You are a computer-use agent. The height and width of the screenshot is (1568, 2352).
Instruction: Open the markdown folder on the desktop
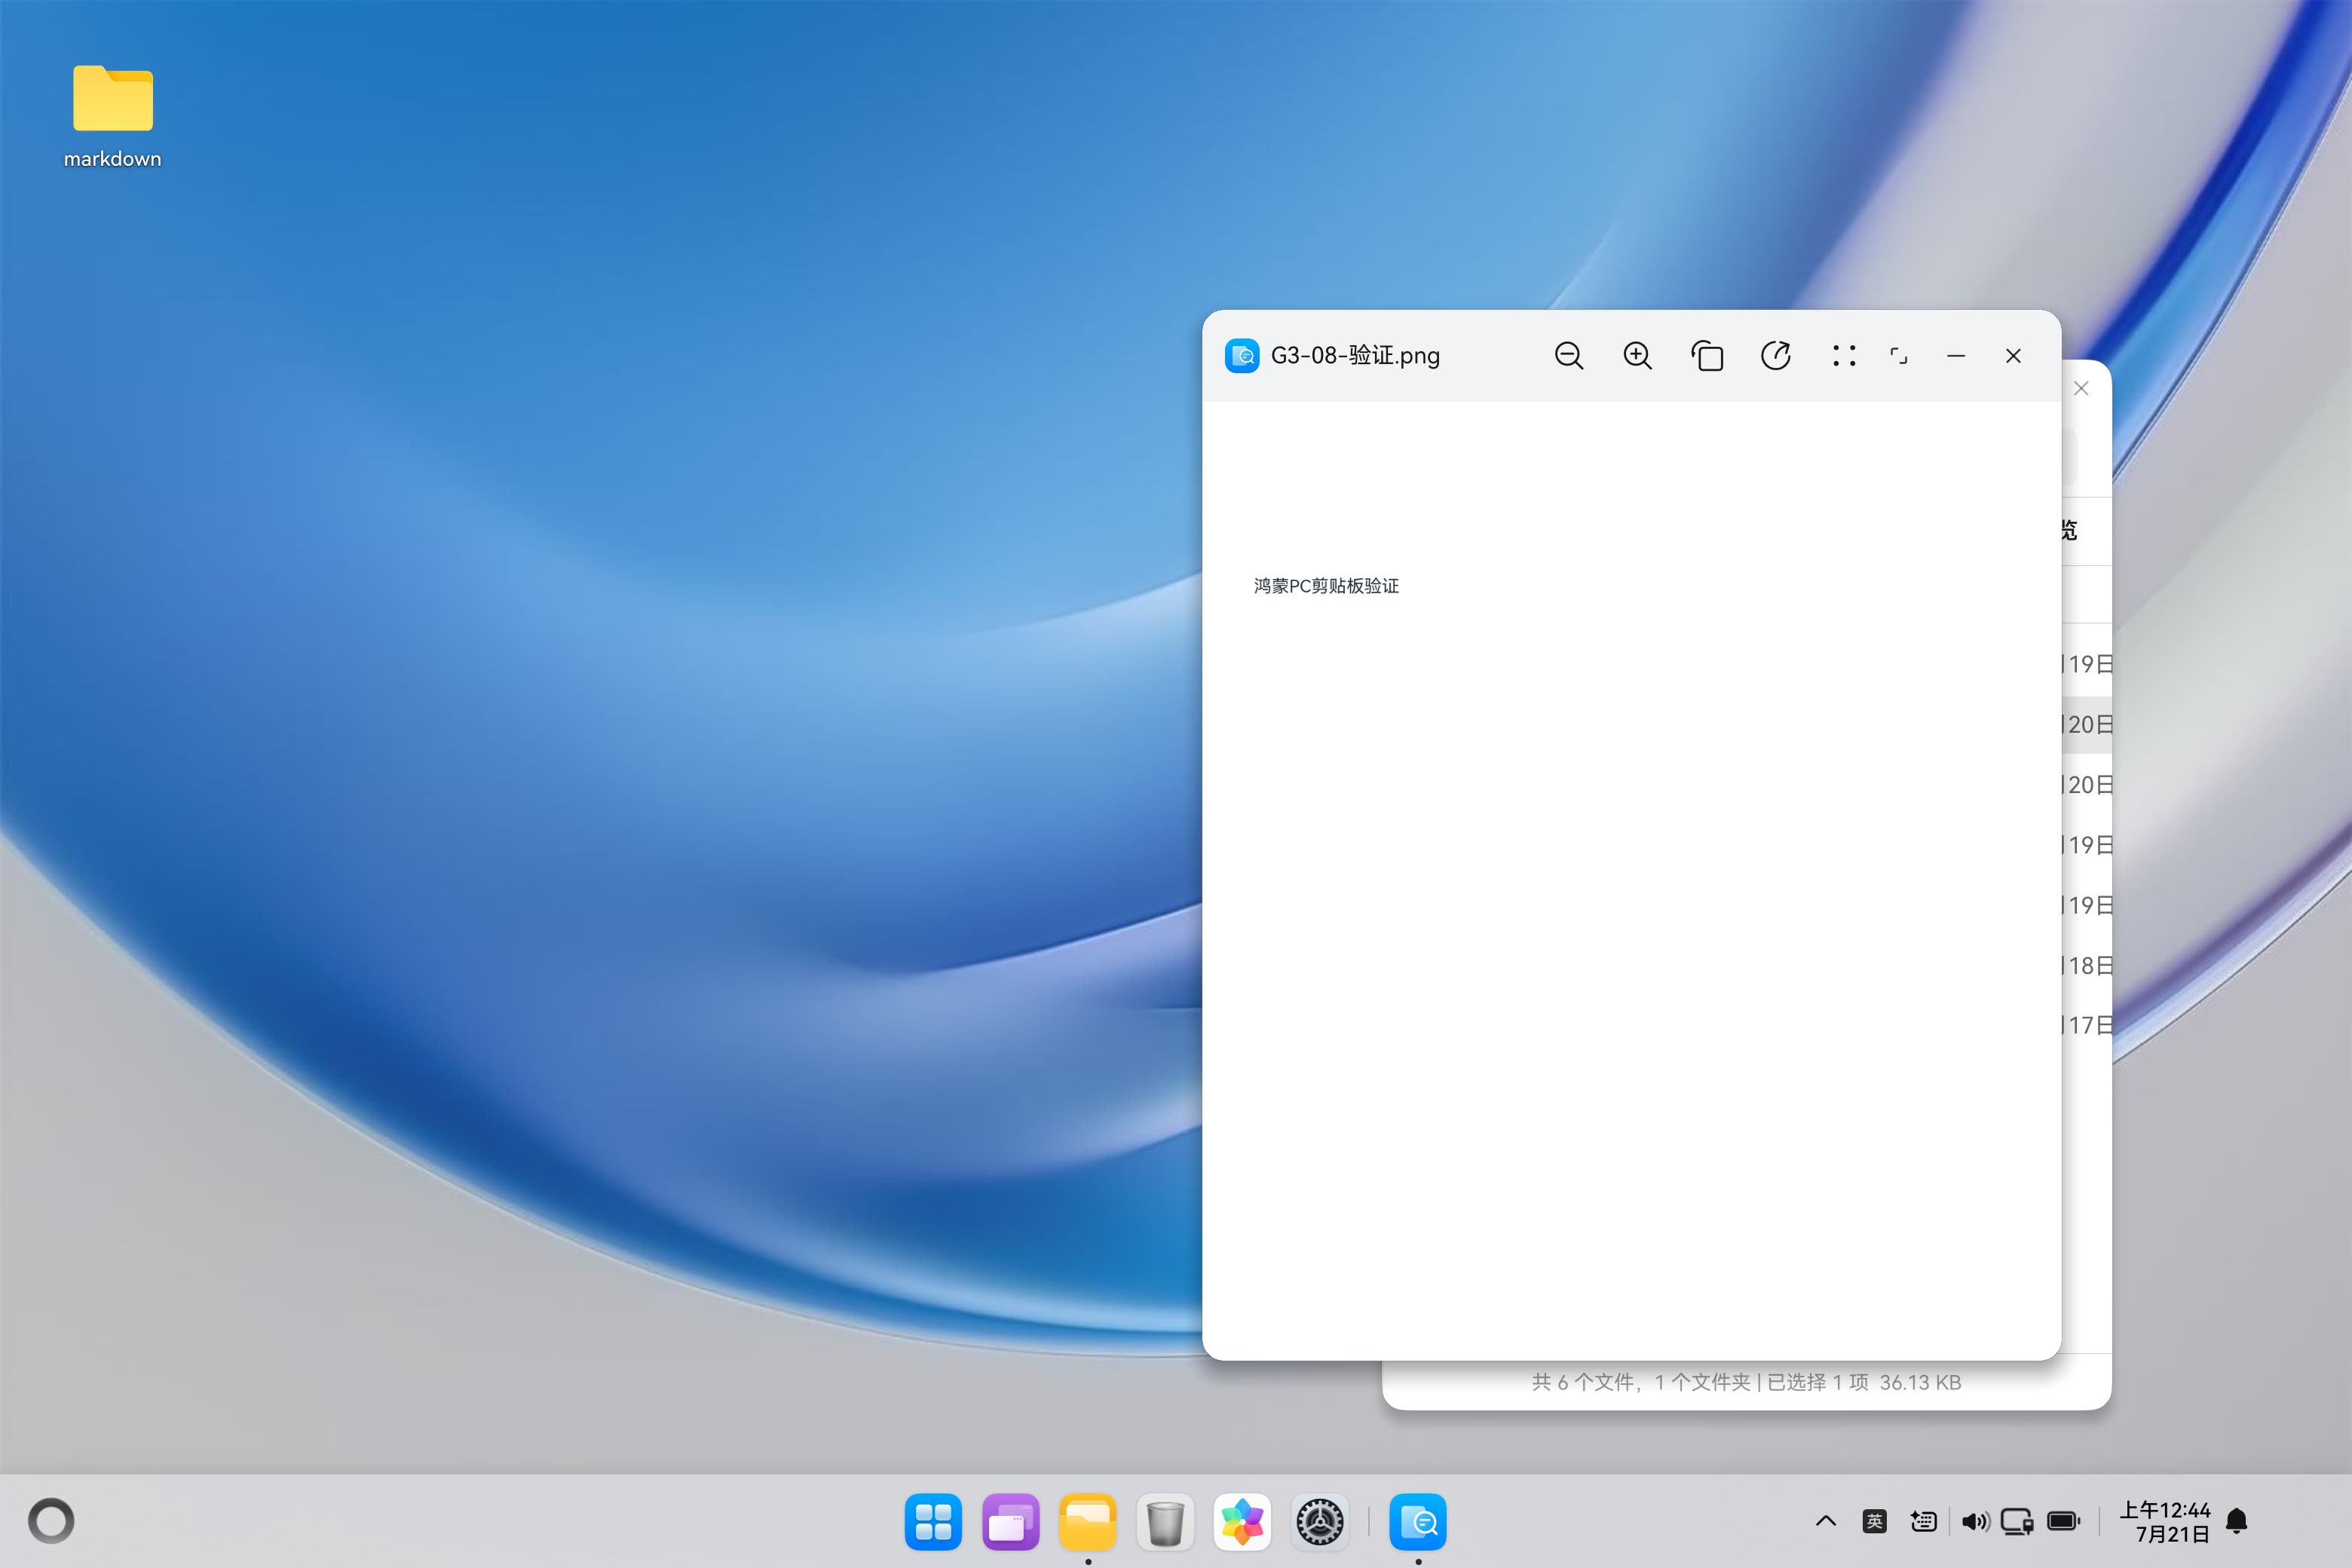(113, 116)
